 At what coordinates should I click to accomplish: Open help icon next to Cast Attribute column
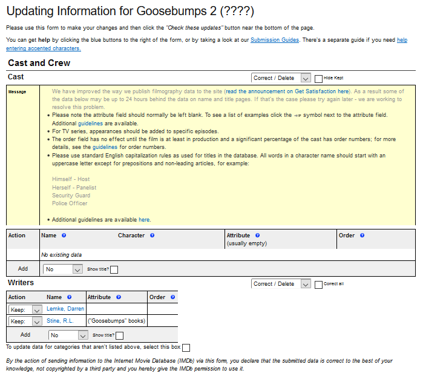coord(257,236)
